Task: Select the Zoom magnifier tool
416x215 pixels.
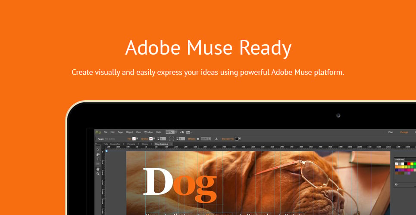Action: pyautogui.click(x=98, y=174)
